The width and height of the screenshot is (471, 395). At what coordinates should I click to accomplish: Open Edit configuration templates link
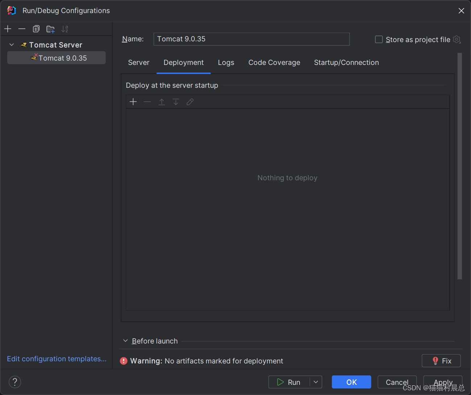coord(57,358)
